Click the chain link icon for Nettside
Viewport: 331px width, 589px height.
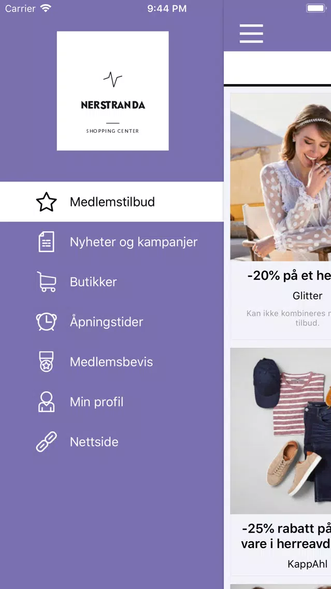point(47,441)
